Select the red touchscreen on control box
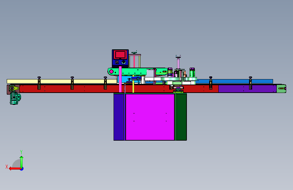The width and height of the screenshot is (293, 190). point(120,55)
